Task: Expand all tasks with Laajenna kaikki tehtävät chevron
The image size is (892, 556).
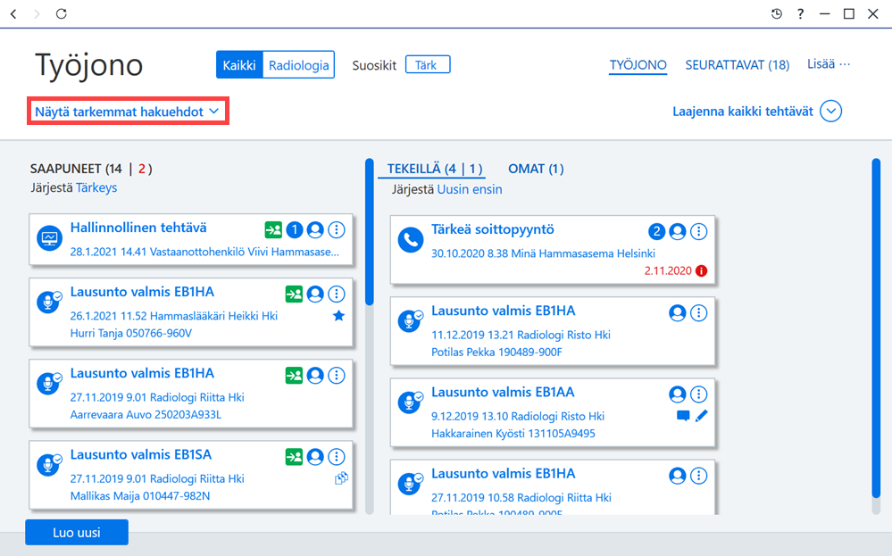Action: (830, 111)
